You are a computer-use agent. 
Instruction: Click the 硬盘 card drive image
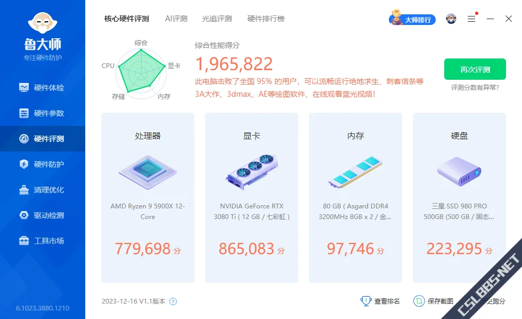[x=459, y=171]
